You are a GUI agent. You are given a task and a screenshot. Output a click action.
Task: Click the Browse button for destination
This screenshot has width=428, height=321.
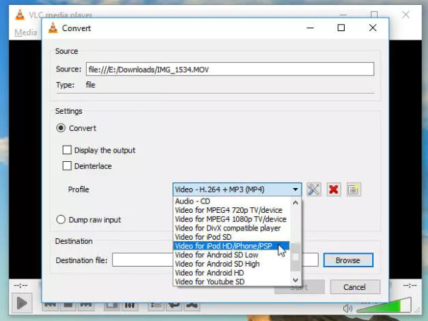[x=348, y=260]
